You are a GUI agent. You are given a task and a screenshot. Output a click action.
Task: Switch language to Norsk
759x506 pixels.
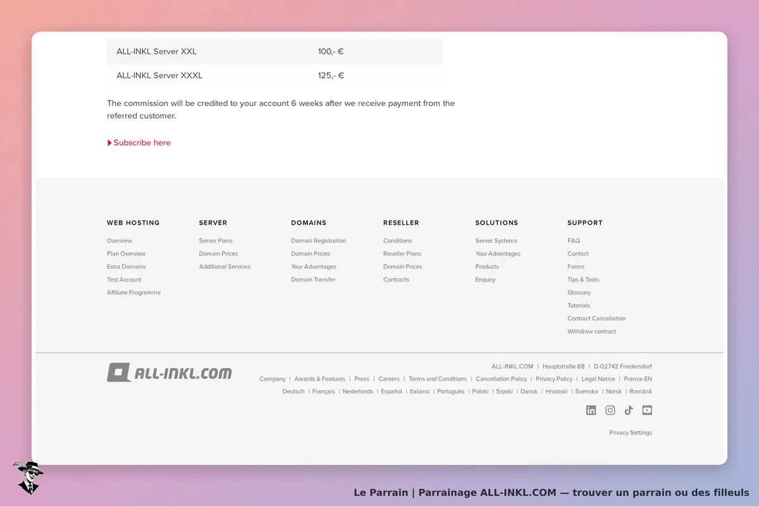pyautogui.click(x=614, y=392)
